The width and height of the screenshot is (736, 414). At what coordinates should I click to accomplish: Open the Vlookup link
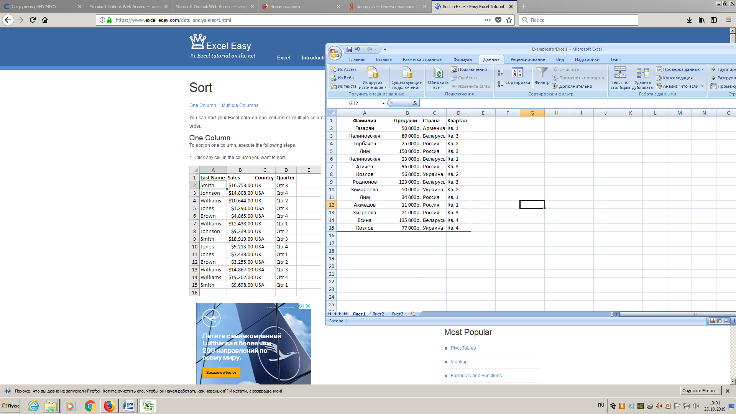coord(459,362)
